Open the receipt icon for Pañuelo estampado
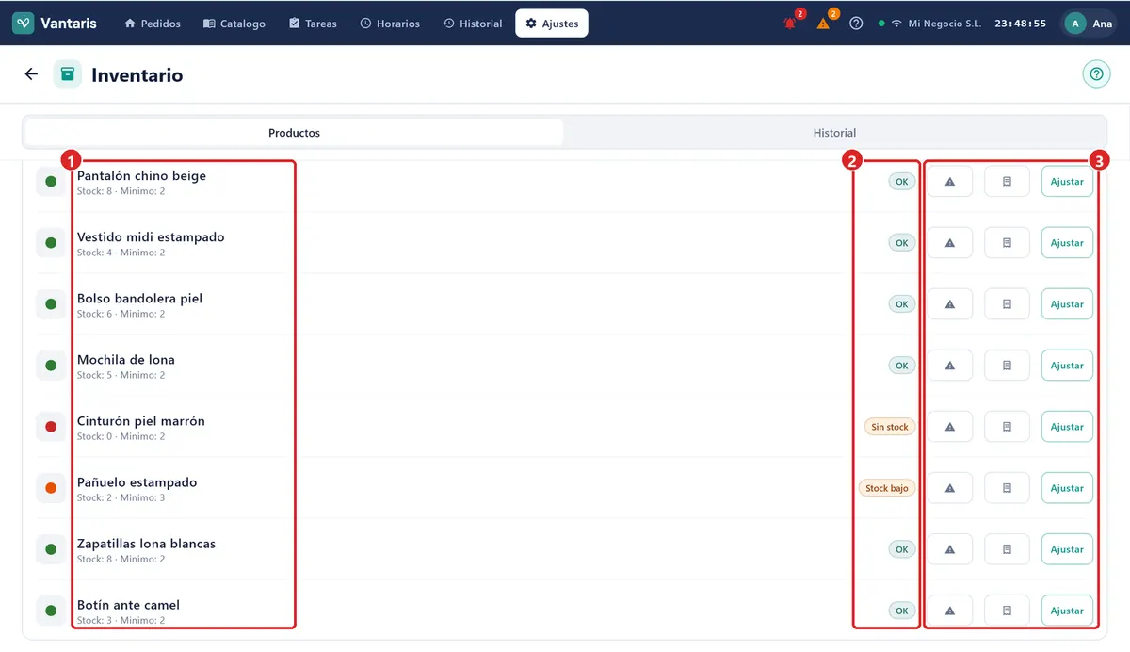This screenshot has height=652, width=1130. click(1007, 488)
